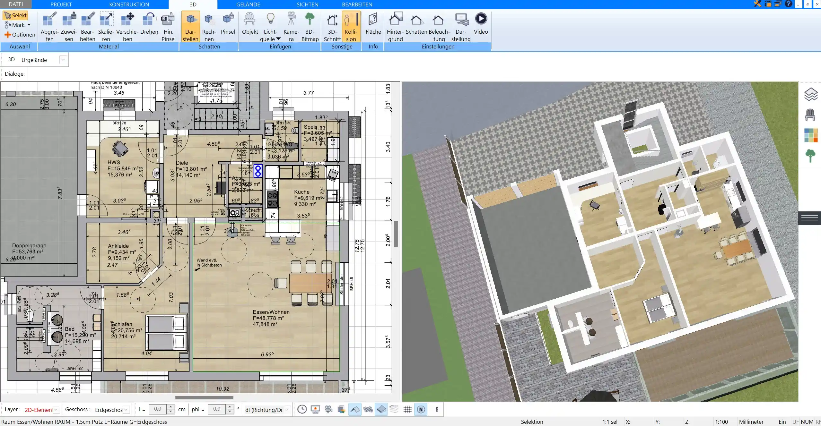Open the Bearbeiten material tool
The width and height of the screenshot is (821, 426).
point(87,27)
